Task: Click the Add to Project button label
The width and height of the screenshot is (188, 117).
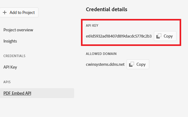Action: coord(22,12)
